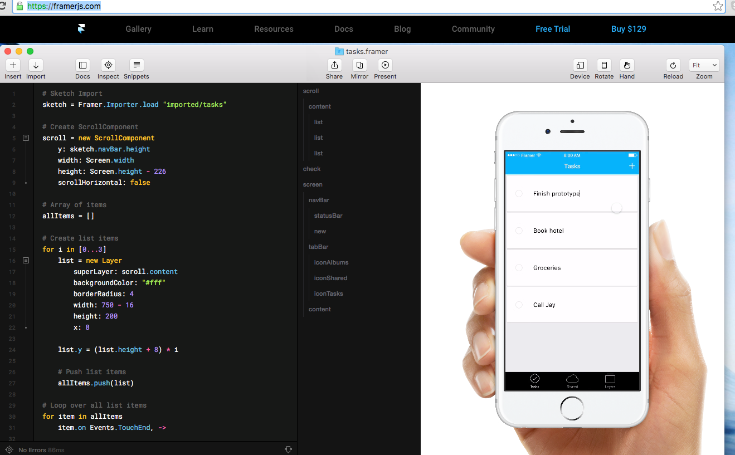Open the Fit zoom dropdown
Viewport: 735px width, 455px height.
[x=704, y=65]
